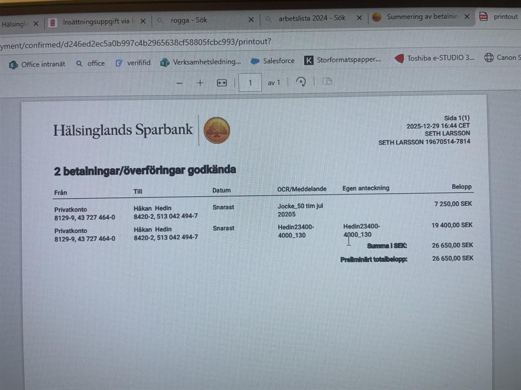Toggle the page view layout icon
Viewport: 521px width, 390px height.
[x=327, y=82]
